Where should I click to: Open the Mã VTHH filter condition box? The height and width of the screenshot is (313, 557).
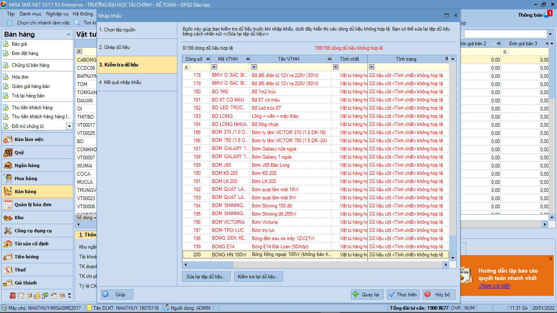214,67
